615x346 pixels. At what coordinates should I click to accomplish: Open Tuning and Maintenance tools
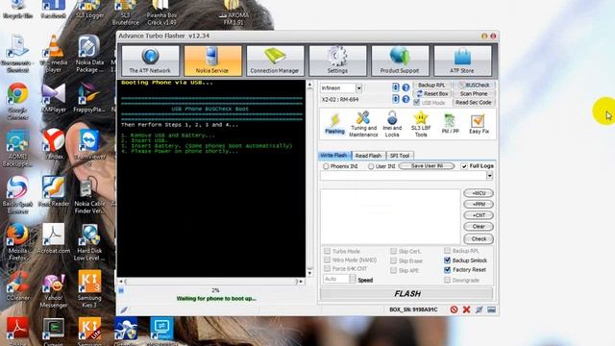(363, 124)
